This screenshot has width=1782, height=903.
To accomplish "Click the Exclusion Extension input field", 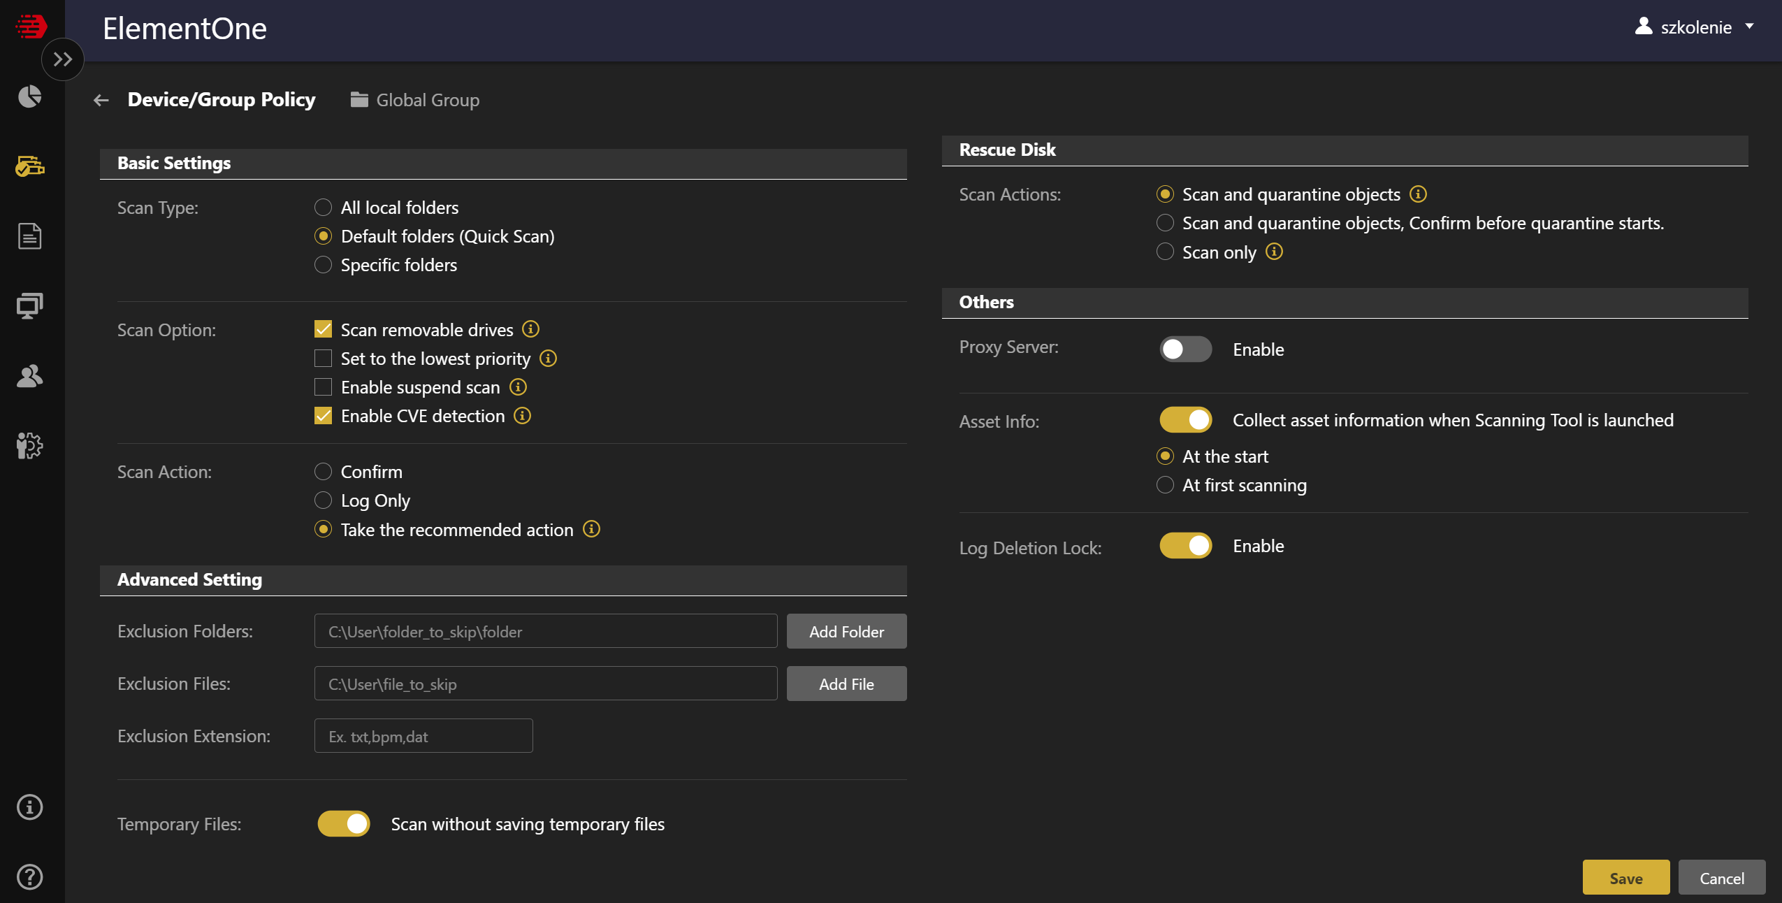I will pos(423,736).
